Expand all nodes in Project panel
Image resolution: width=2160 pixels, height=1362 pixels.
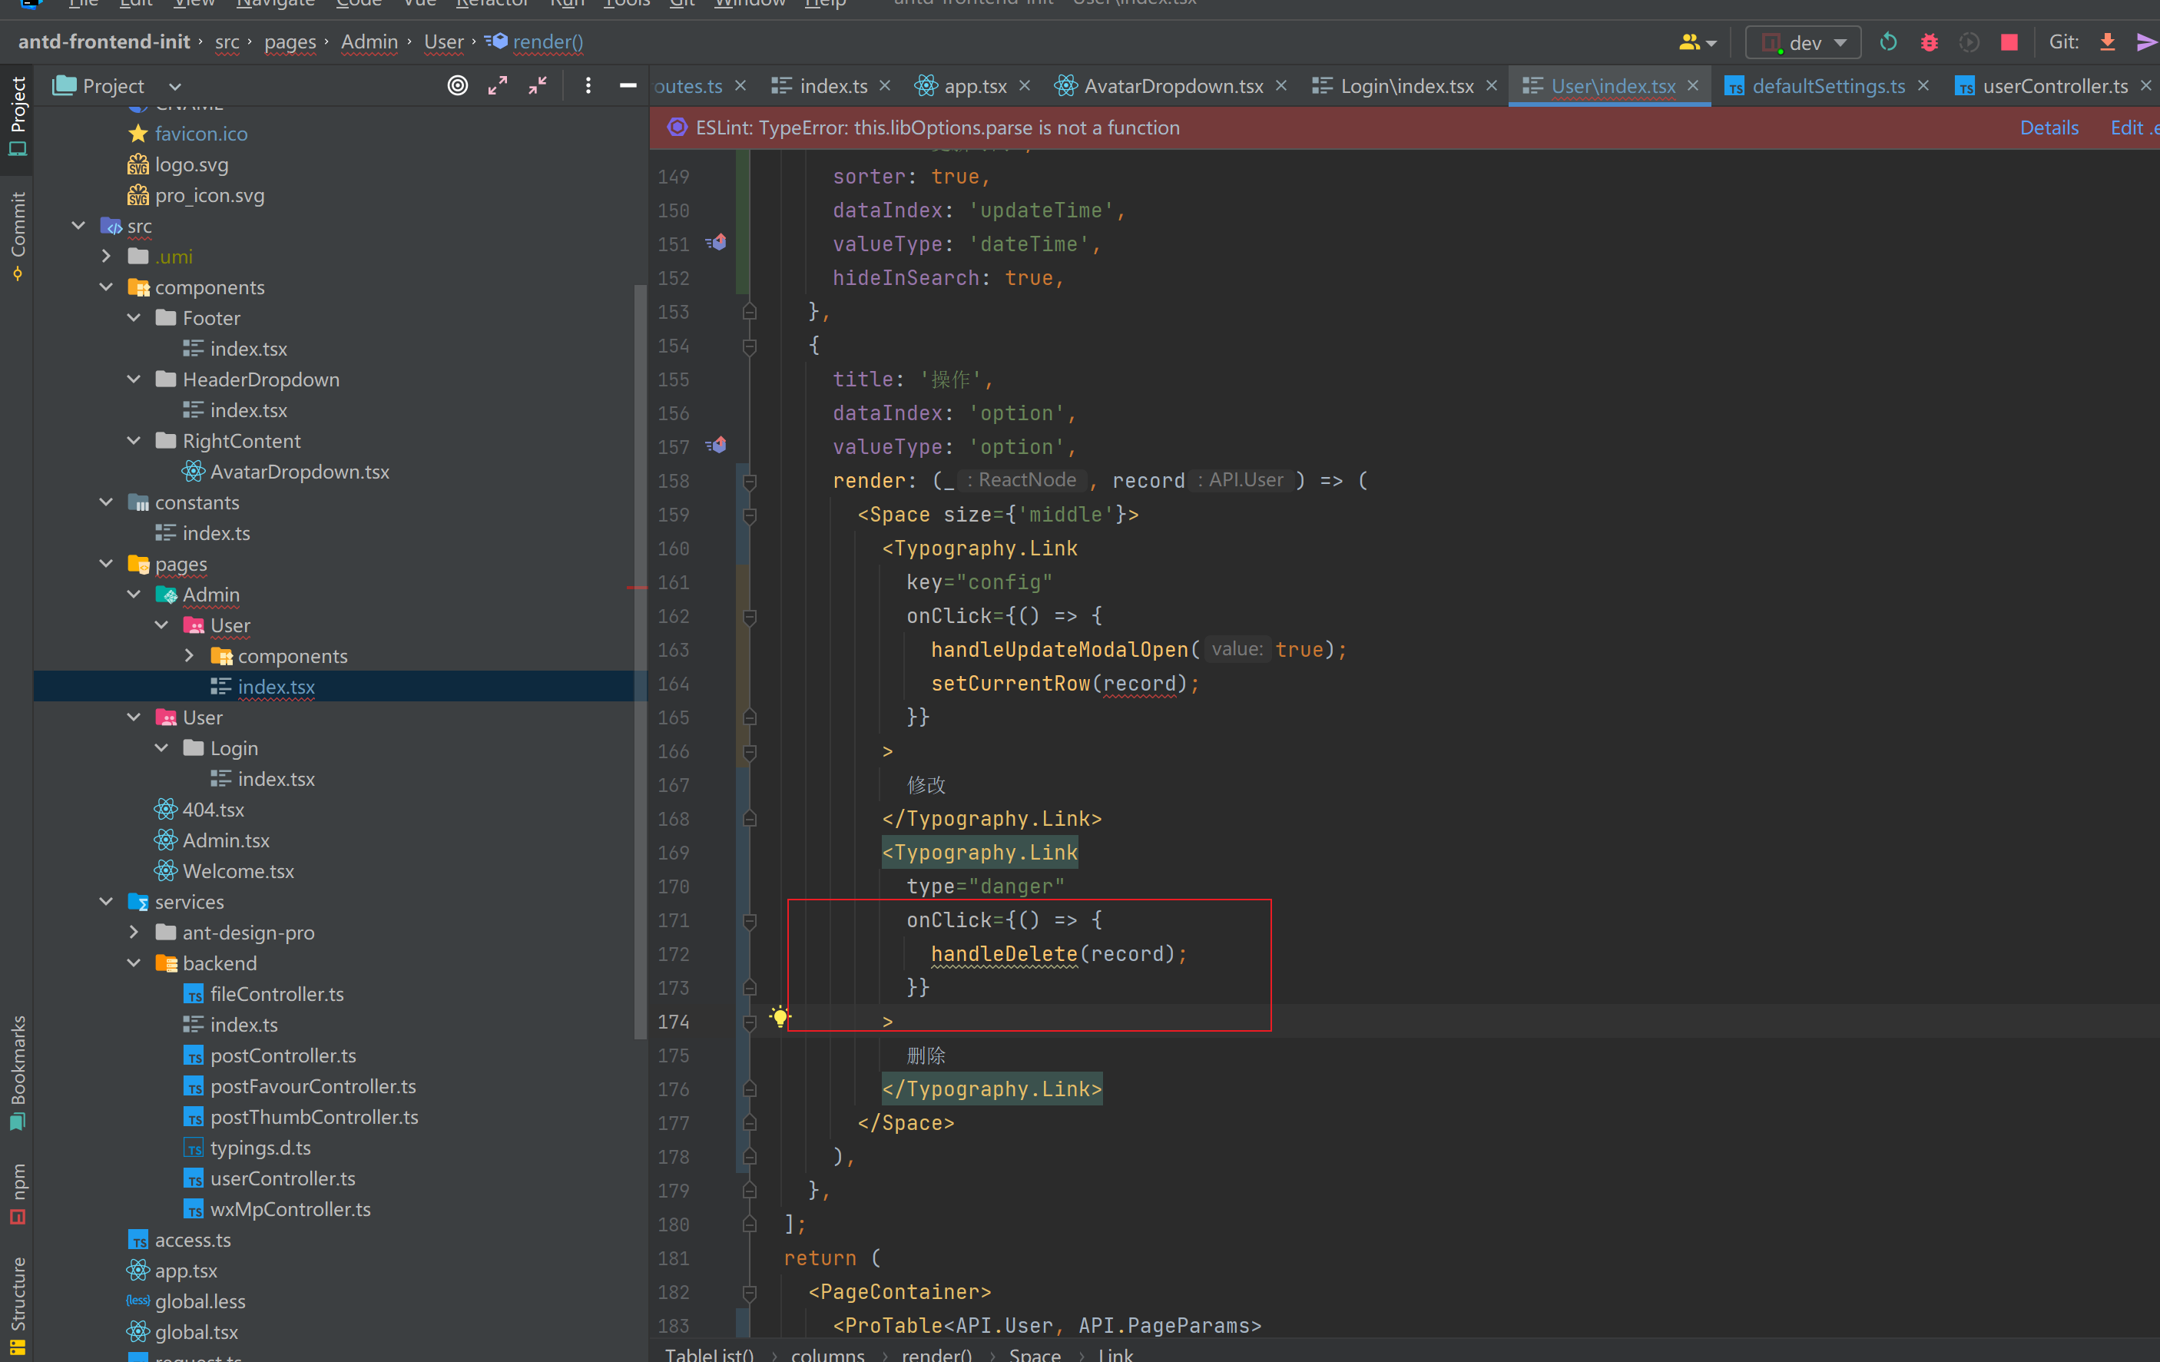[x=498, y=86]
